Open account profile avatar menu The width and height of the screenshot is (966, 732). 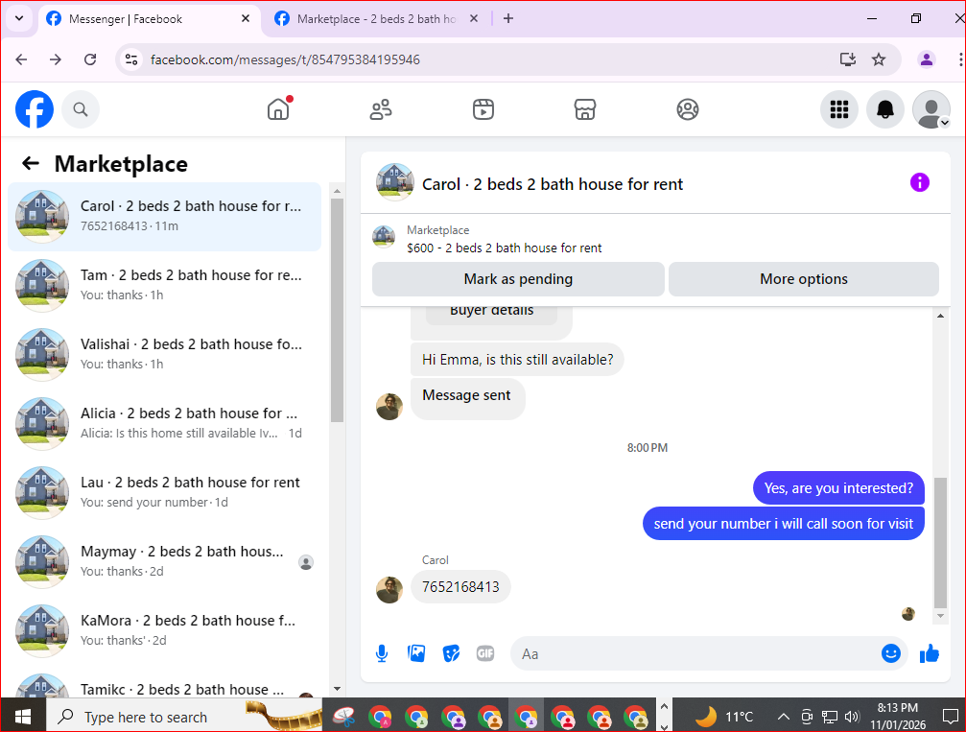tap(931, 109)
